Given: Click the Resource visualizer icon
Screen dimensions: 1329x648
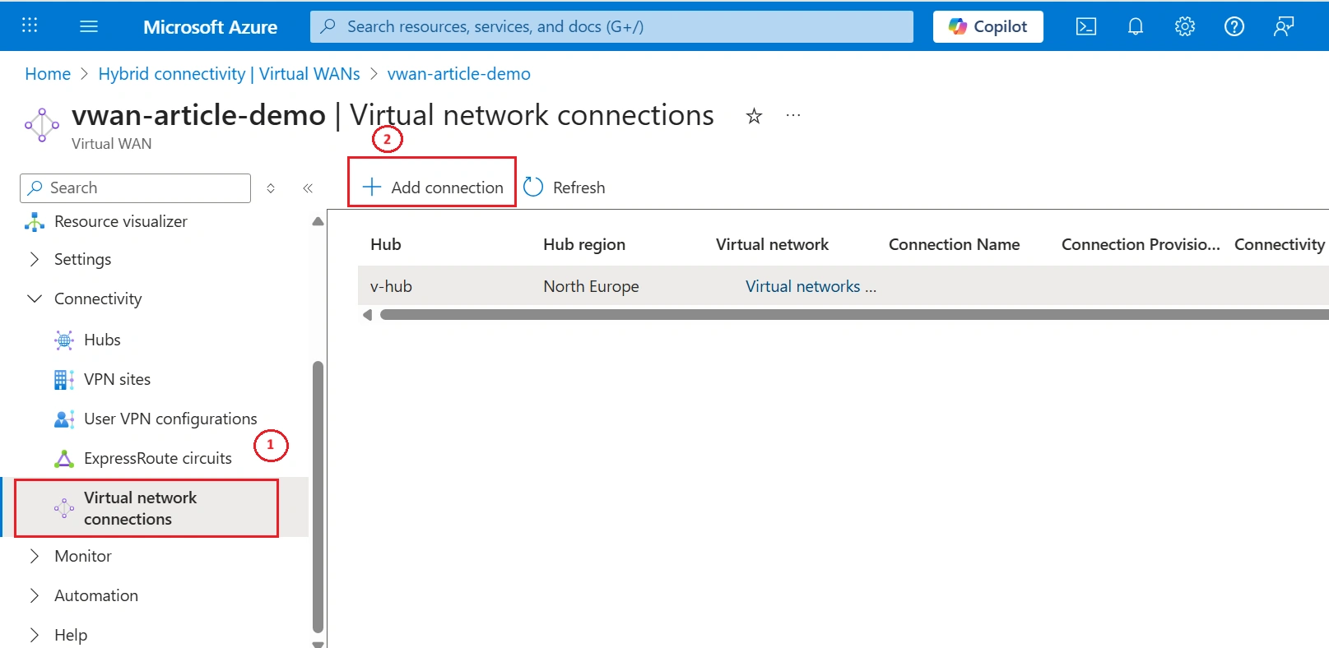Looking at the screenshot, I should pyautogui.click(x=35, y=222).
